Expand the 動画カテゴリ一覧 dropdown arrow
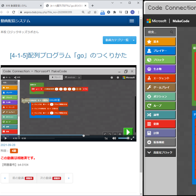Screen dimensions: 196x196 pyautogui.click(x=134, y=40)
